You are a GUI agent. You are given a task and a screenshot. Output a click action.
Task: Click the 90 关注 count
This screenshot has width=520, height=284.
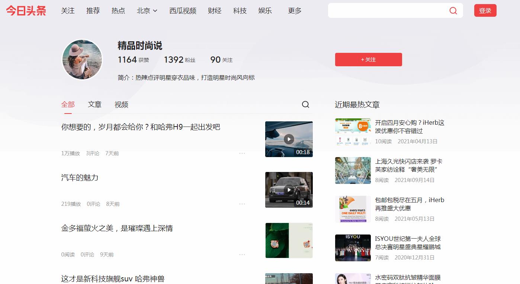tap(221, 60)
